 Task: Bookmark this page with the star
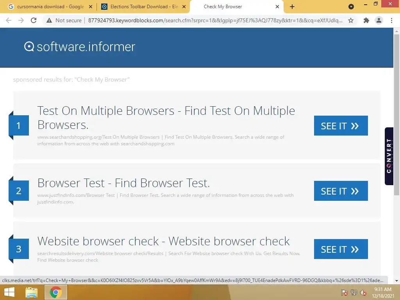(351, 20)
